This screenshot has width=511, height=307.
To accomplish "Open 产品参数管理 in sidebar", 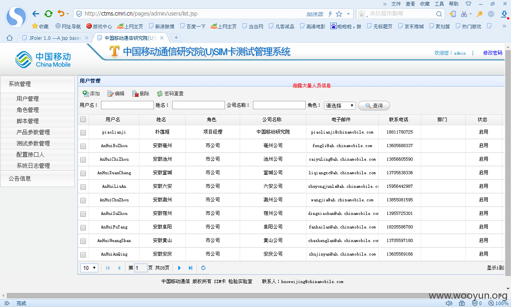I will coord(33,132).
